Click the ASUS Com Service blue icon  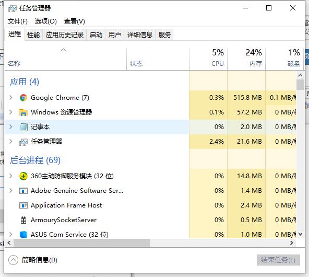coord(23,234)
